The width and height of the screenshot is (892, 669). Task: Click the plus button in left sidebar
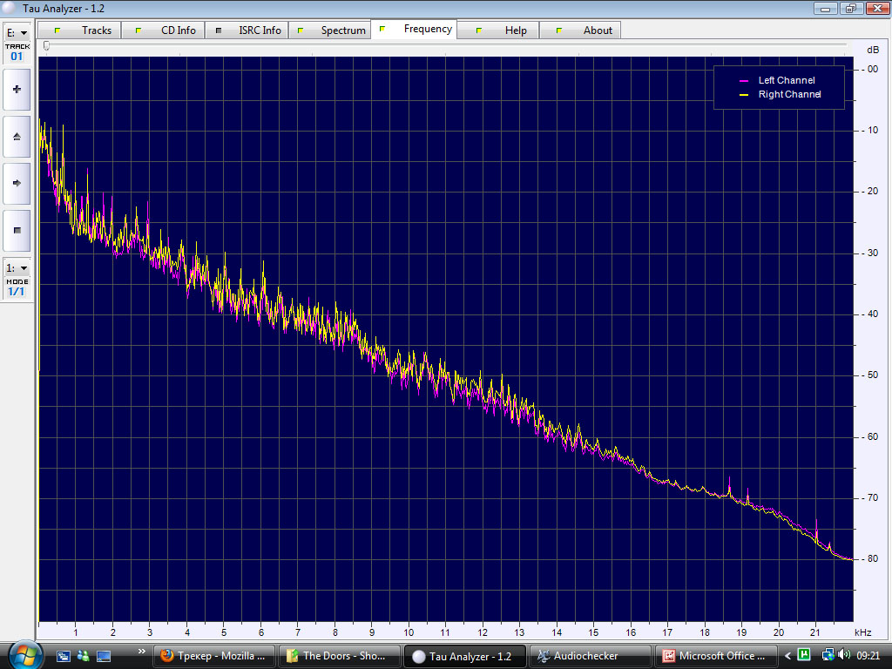click(17, 89)
